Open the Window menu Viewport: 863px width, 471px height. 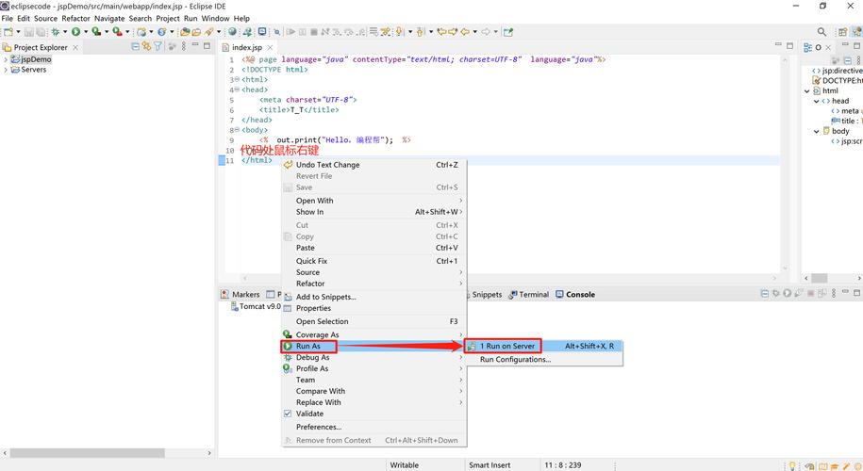215,18
